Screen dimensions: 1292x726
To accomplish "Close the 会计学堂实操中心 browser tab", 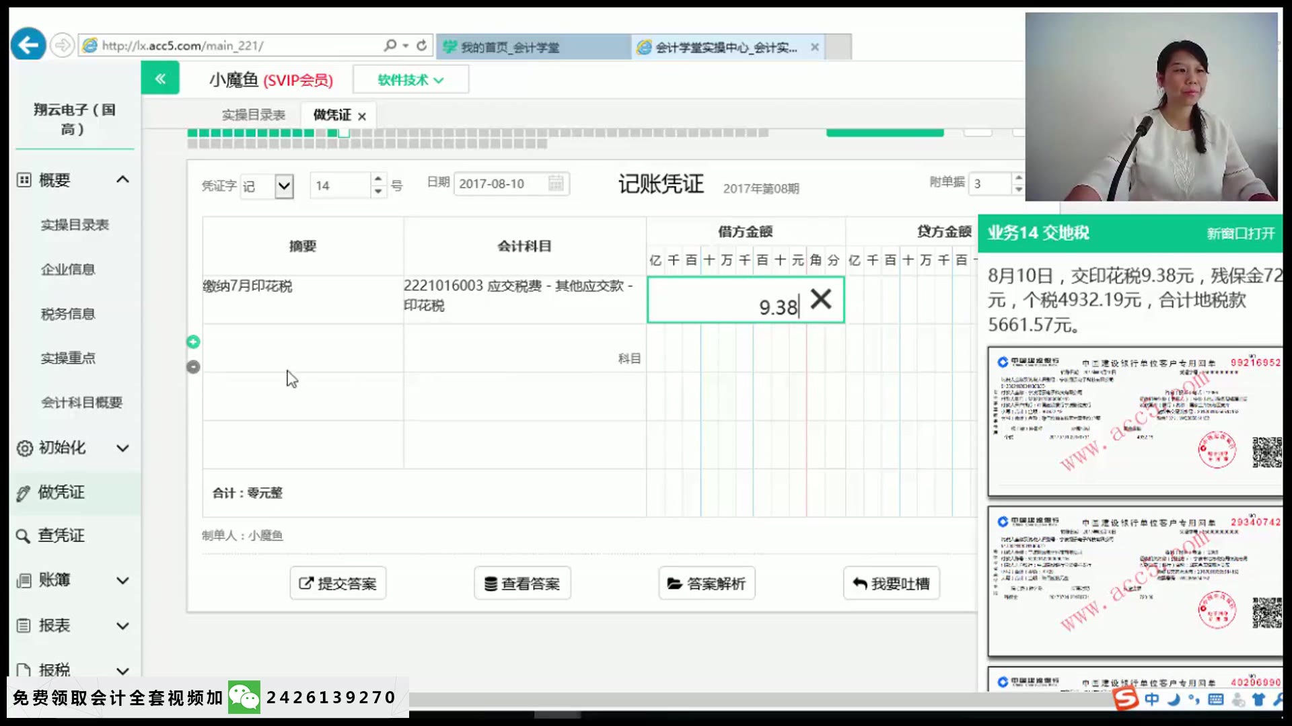I will coord(815,47).
